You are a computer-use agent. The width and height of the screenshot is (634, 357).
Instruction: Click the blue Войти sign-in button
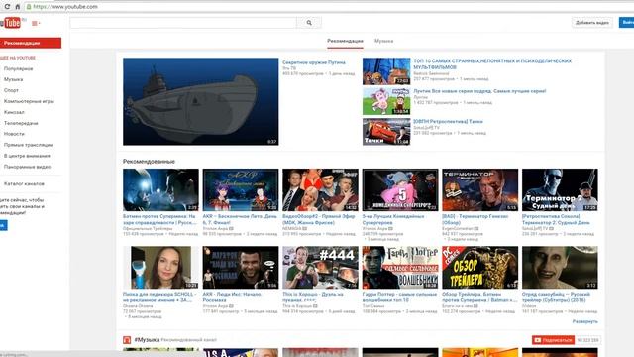(x=627, y=23)
